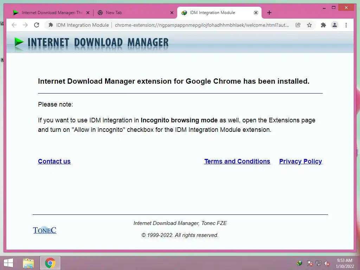Click the green IDM arrow logo
Image resolution: width=360 pixels, height=270 pixels.
[19, 42]
